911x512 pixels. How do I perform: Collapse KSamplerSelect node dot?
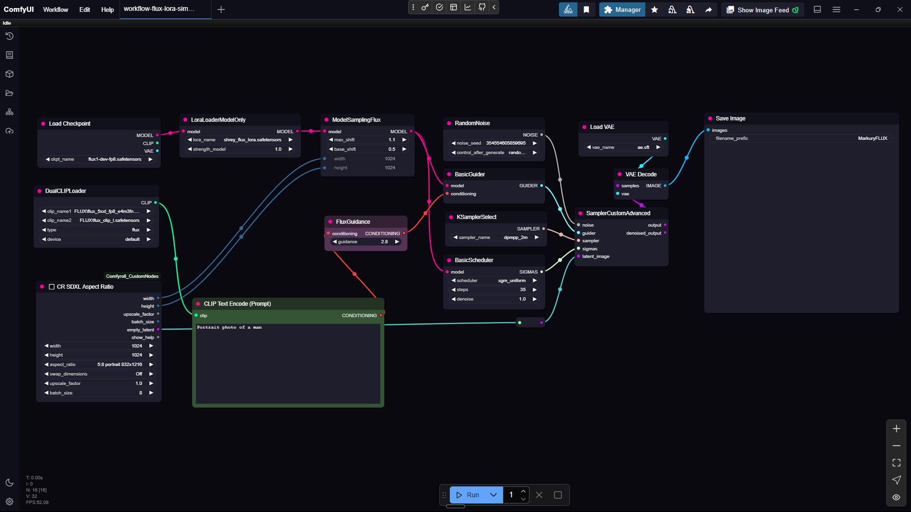coord(451,217)
